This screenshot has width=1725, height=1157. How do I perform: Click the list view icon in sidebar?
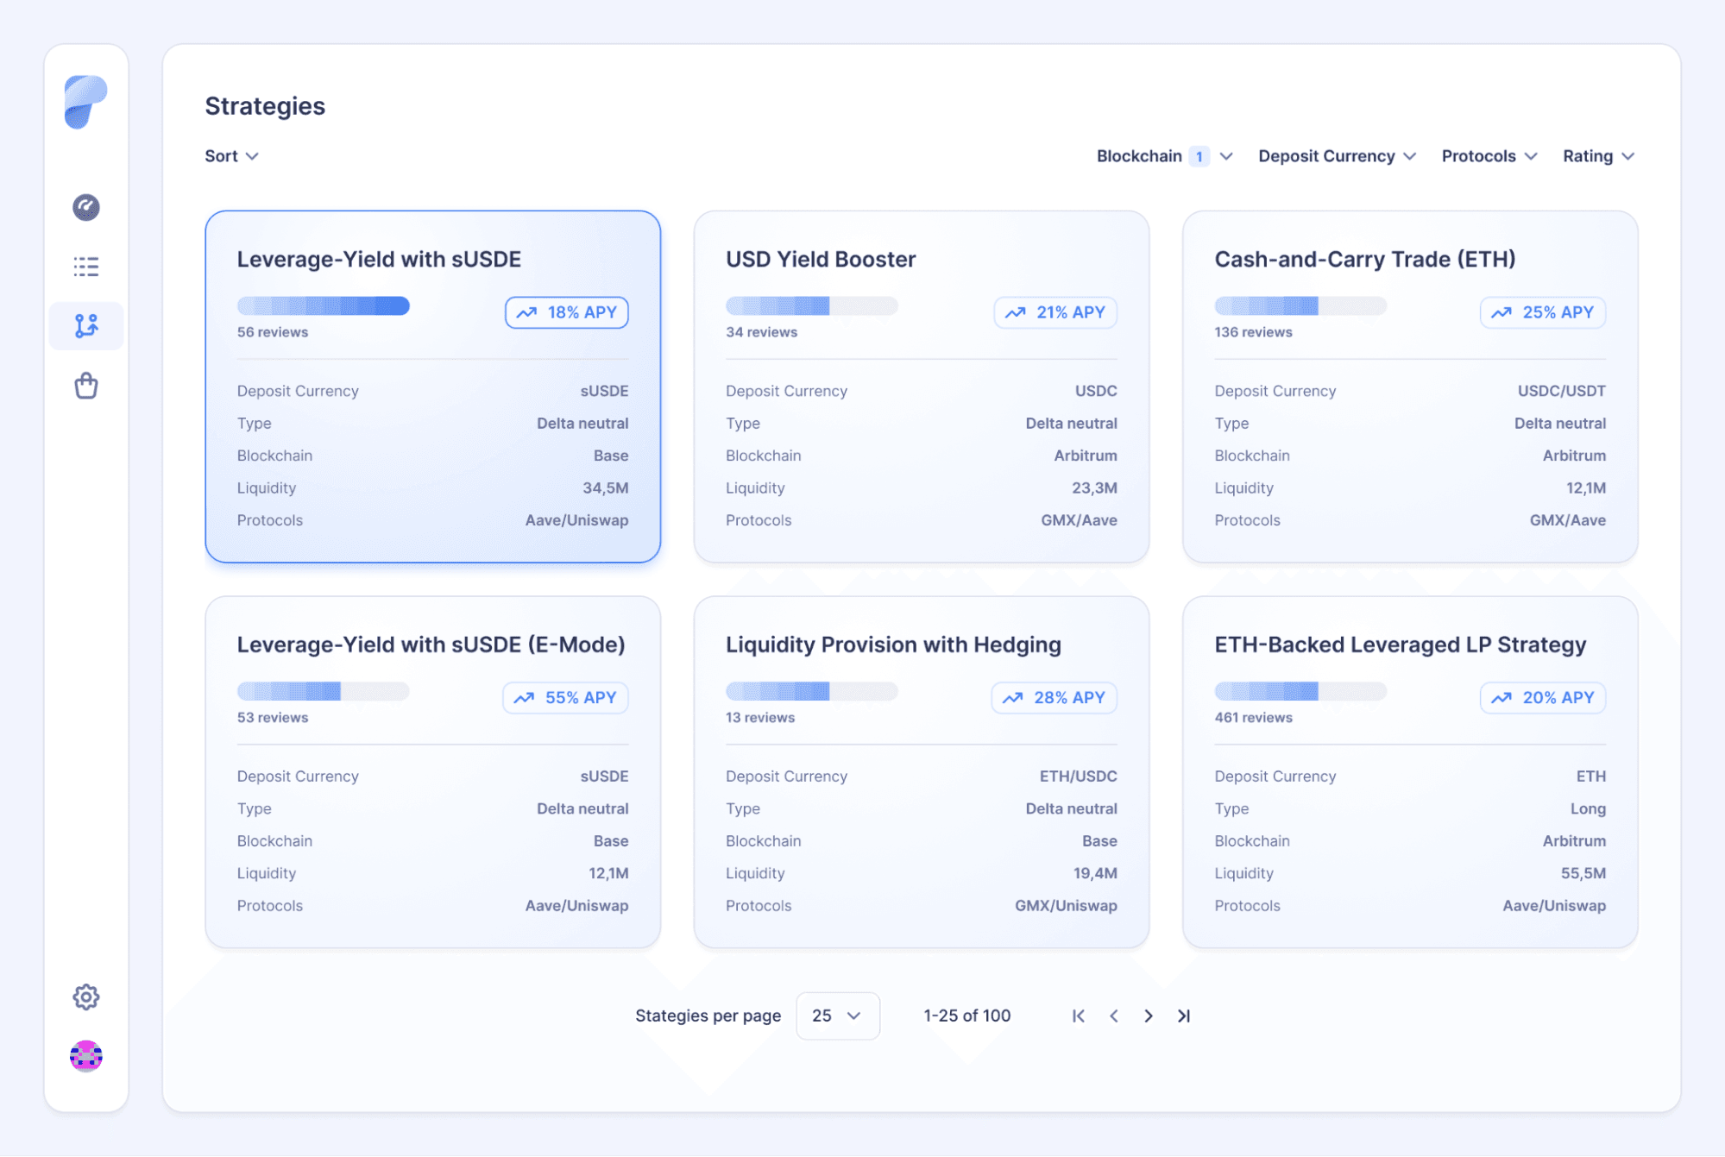85,267
